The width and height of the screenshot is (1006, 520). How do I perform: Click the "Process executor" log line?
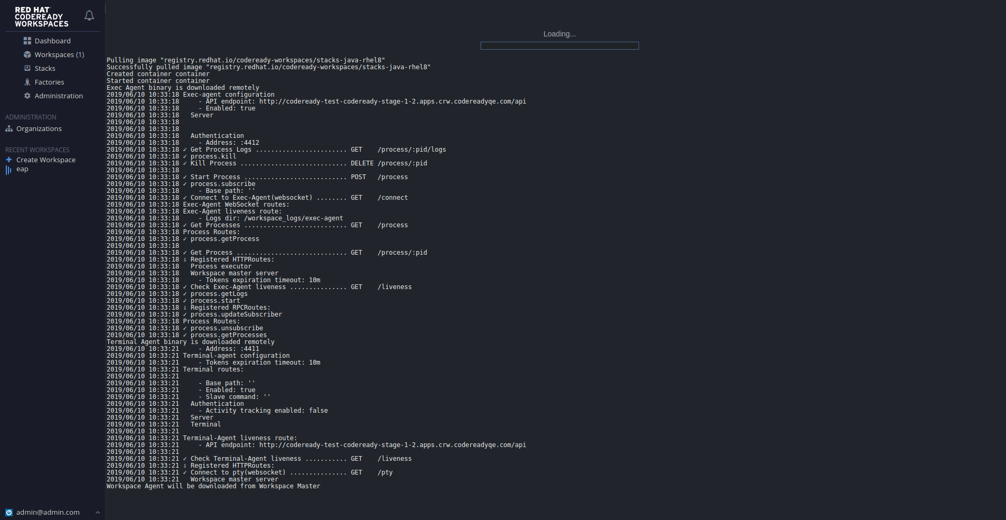179,266
